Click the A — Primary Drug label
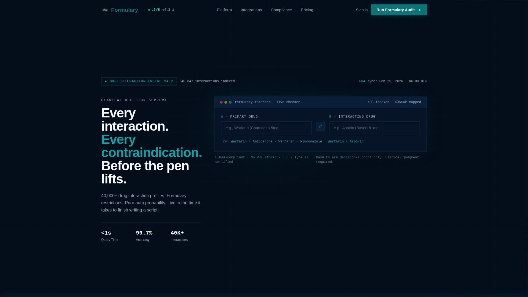The height and width of the screenshot is (297, 528). (x=240, y=117)
